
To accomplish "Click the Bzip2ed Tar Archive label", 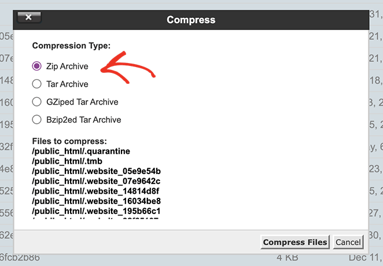I will [x=84, y=120].
